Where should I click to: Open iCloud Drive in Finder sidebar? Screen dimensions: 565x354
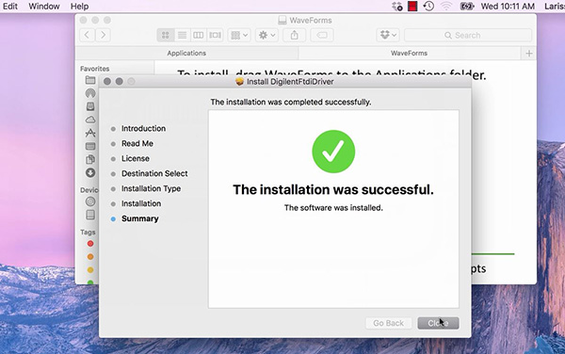(90, 120)
